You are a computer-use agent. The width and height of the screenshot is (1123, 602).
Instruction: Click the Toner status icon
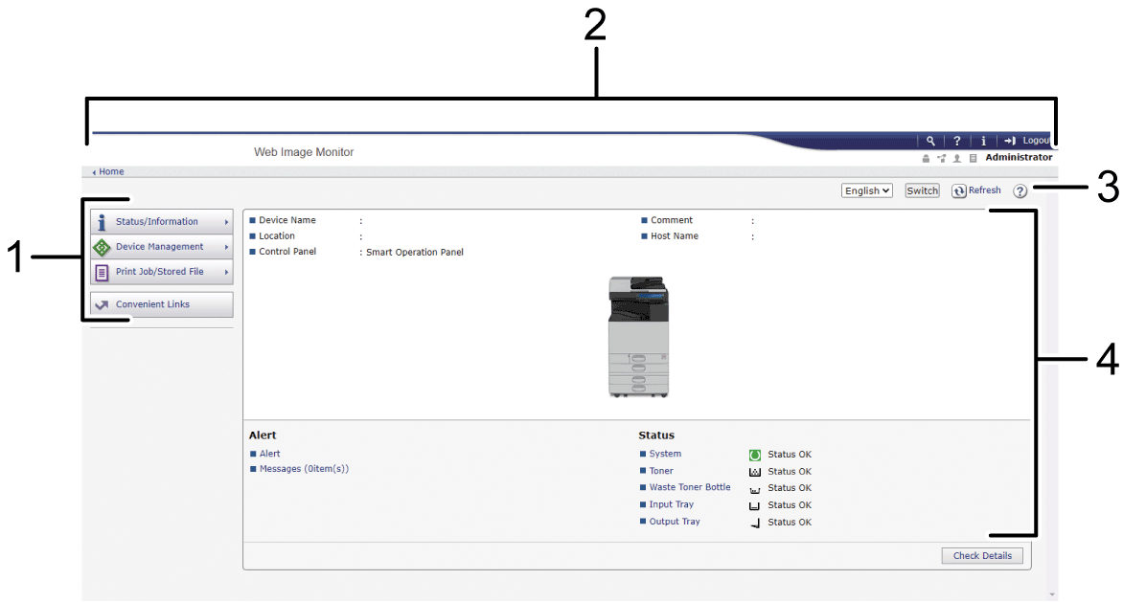point(755,472)
